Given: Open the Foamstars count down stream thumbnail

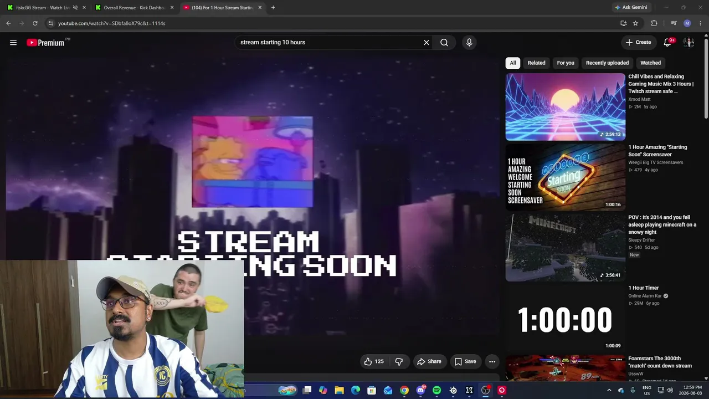Looking at the screenshot, I should coord(565,367).
